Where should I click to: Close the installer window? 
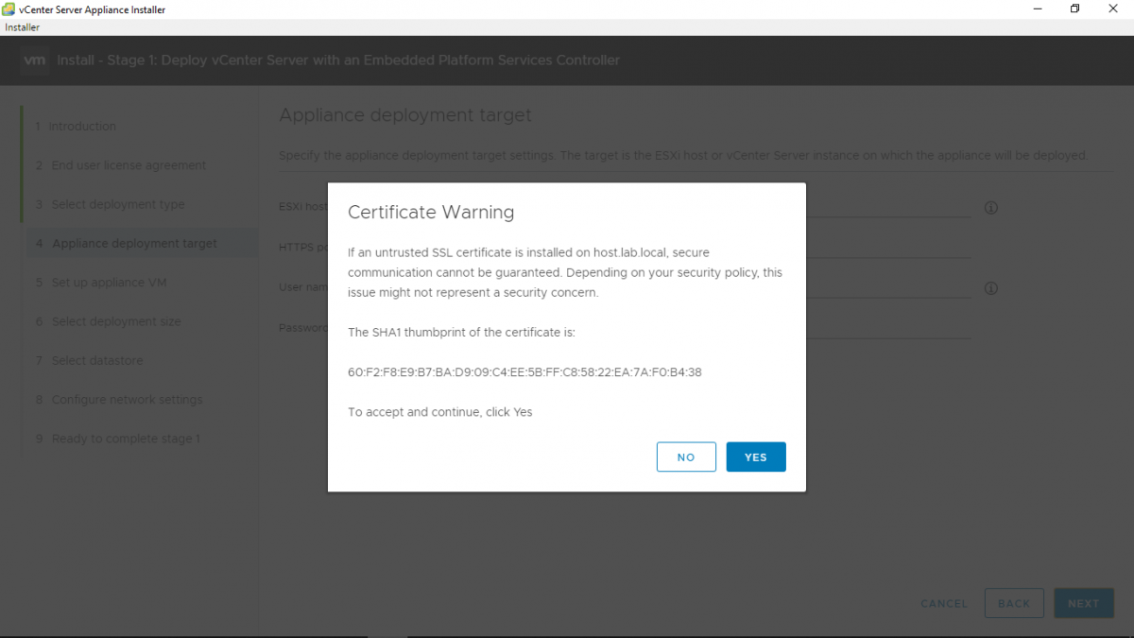(x=1114, y=9)
